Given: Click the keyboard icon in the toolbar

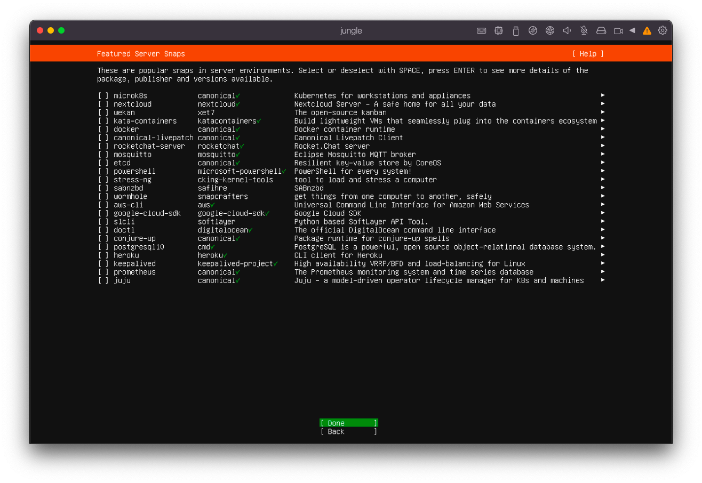Looking at the screenshot, I should click(481, 31).
